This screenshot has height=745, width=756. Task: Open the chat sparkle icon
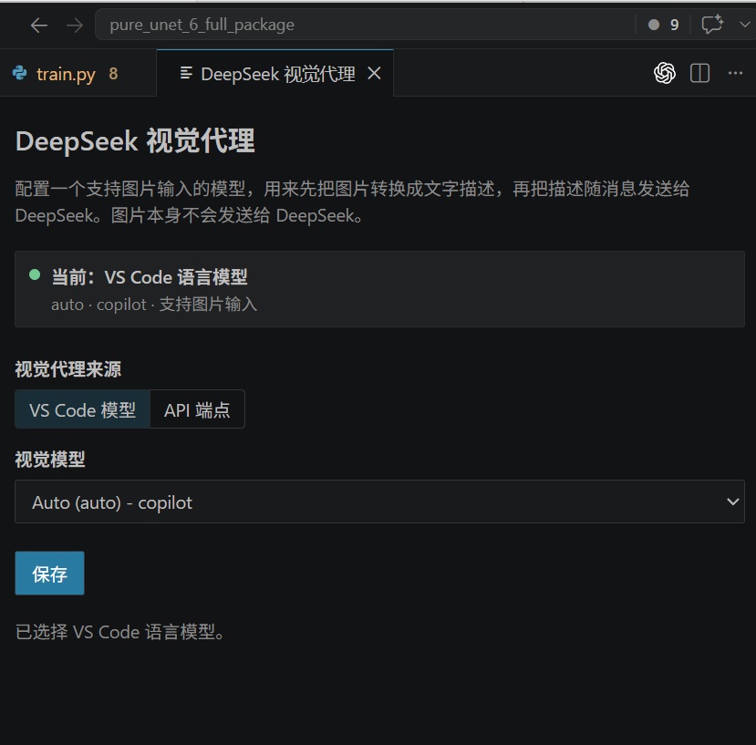pos(712,24)
